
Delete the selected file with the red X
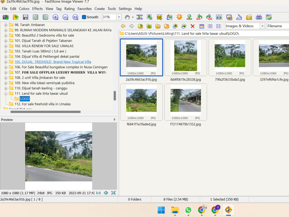[192, 26]
